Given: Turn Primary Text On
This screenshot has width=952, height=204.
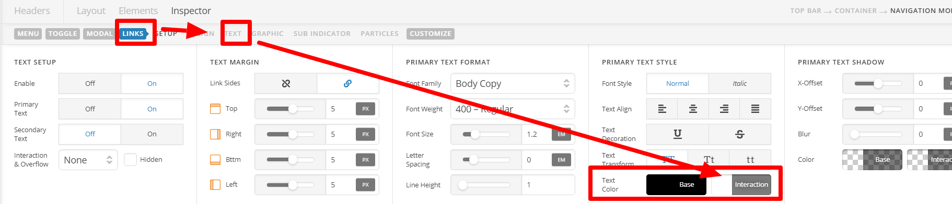Looking at the screenshot, I should tap(152, 109).
